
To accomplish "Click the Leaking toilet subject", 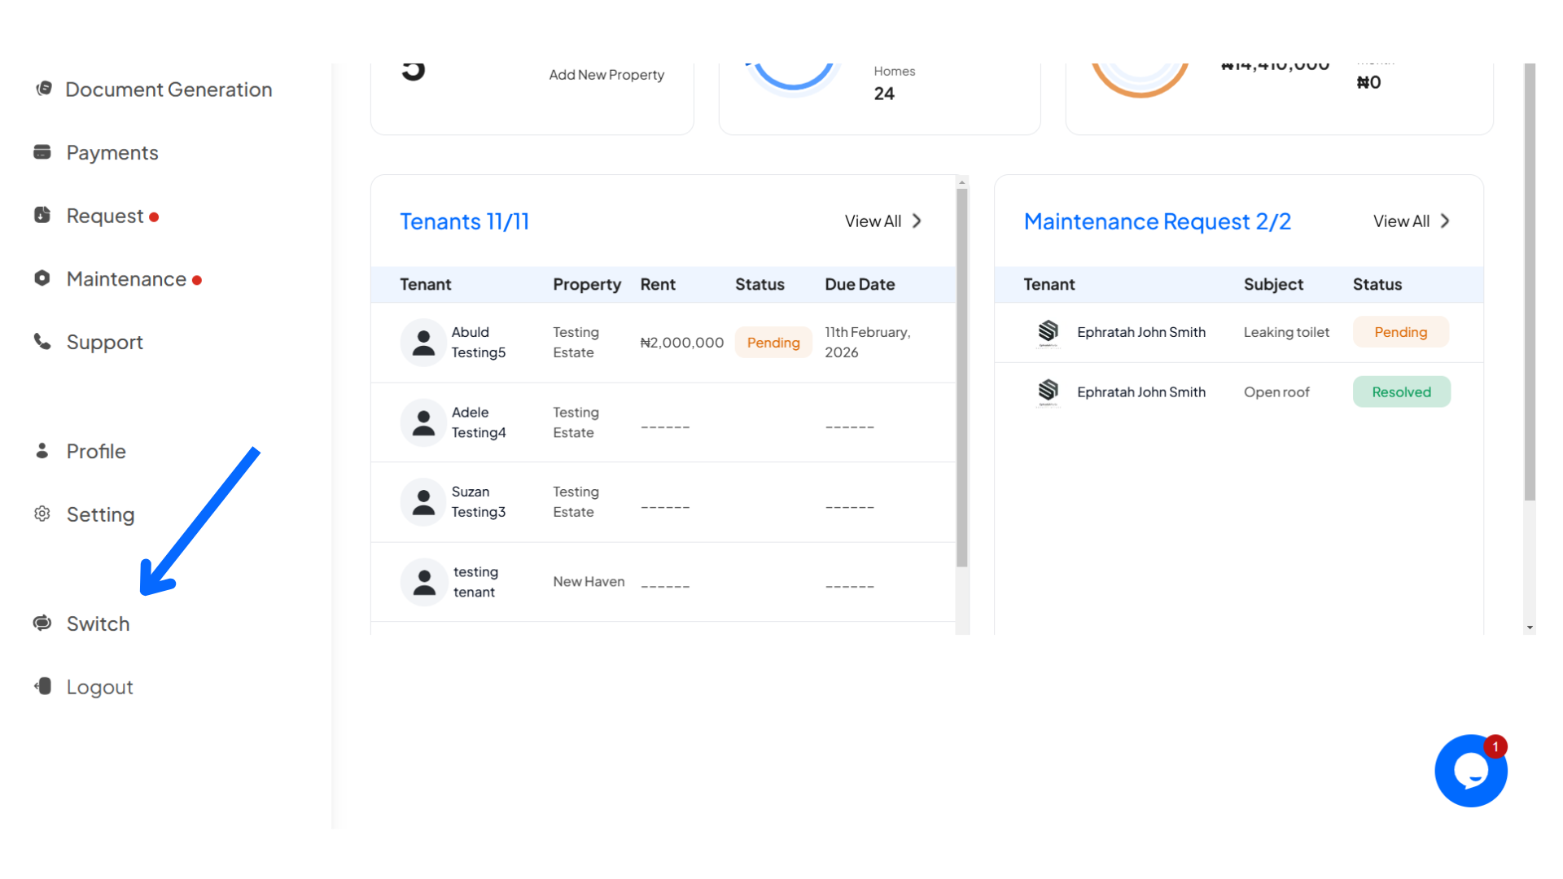I will pos(1286,332).
